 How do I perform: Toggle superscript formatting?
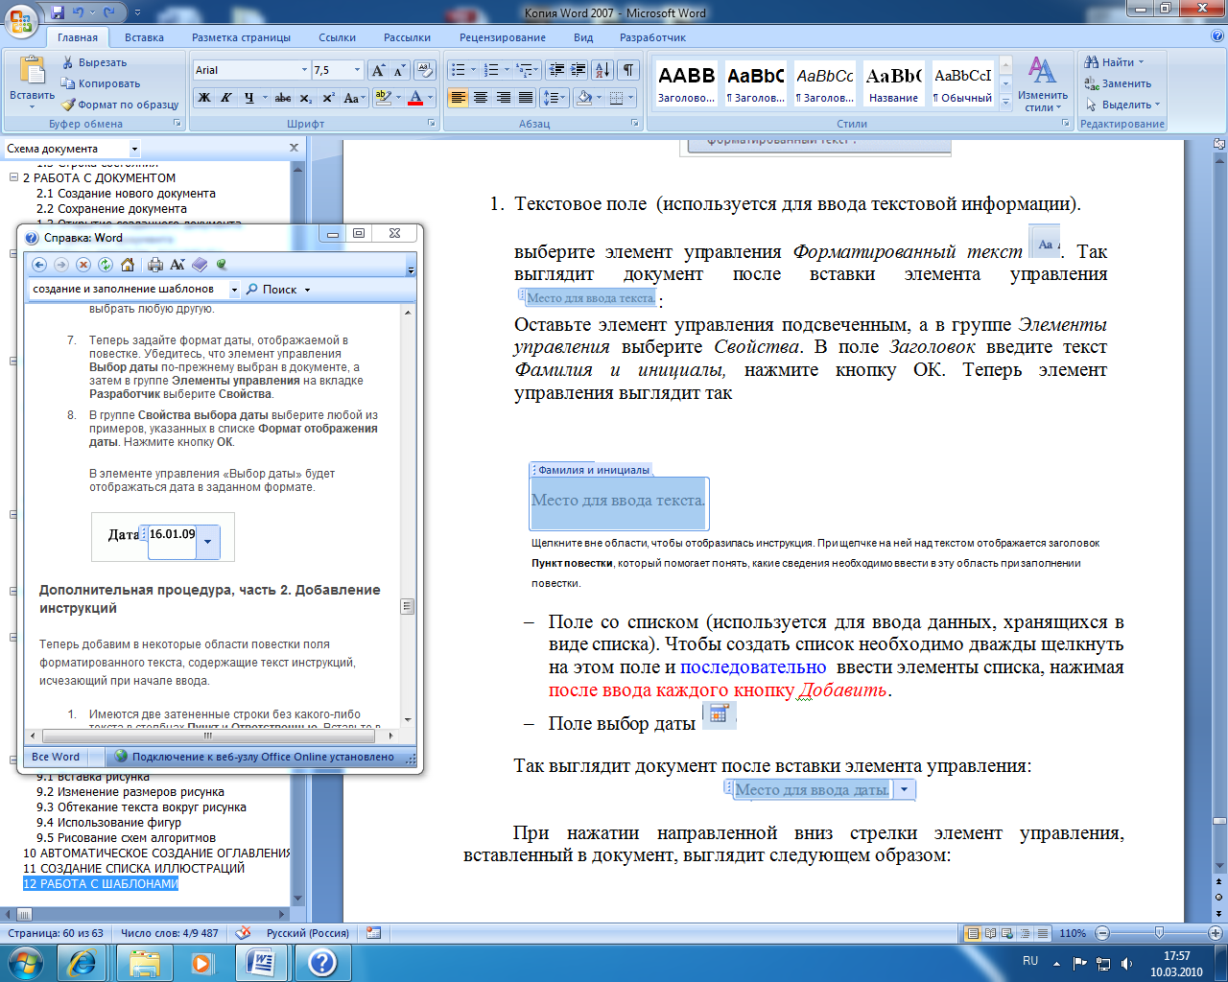point(328,98)
